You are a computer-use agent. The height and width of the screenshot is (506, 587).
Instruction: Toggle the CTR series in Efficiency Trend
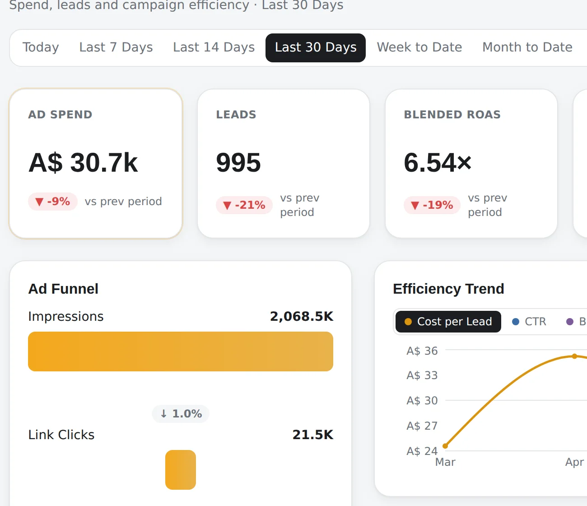529,322
